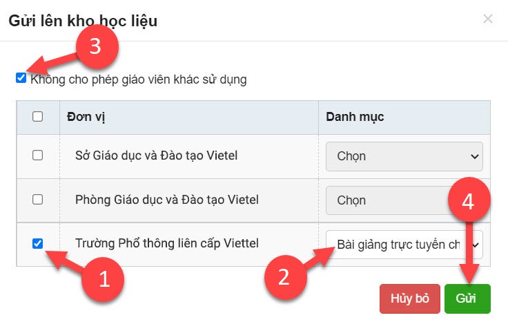Click the green Gửi button
The width and height of the screenshot is (508, 331).
point(467,299)
